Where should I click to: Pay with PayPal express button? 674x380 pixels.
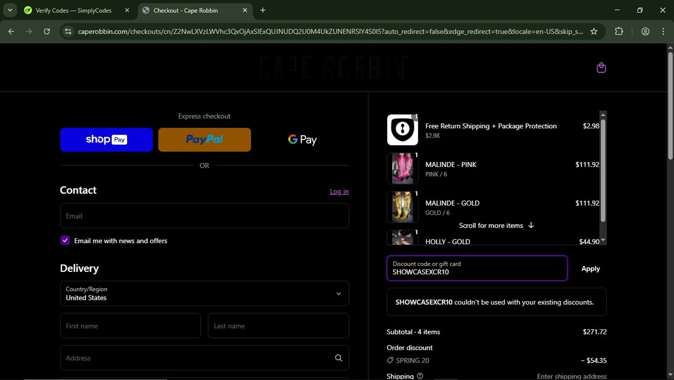[204, 140]
